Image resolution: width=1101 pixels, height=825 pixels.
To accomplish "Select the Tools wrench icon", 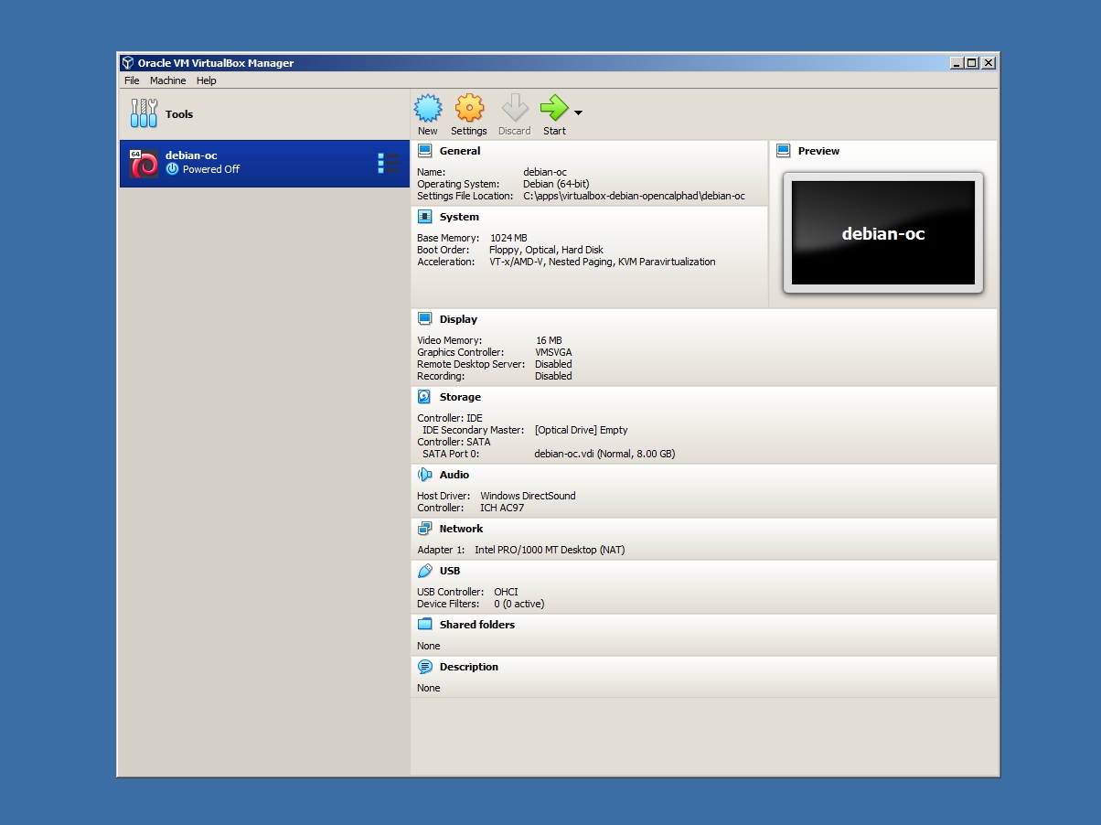I will [144, 113].
